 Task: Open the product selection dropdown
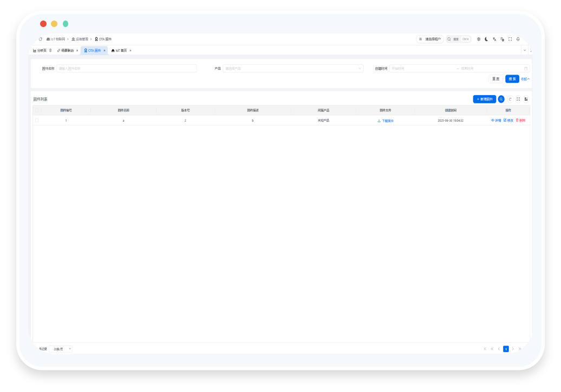293,69
